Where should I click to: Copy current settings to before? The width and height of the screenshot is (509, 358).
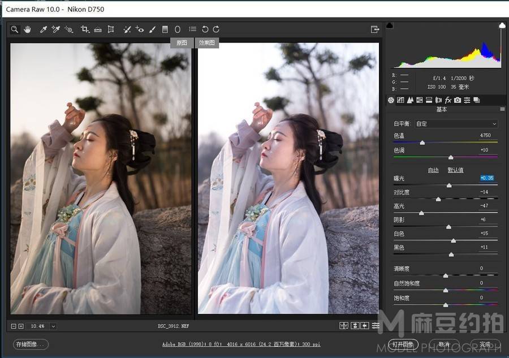[x=365, y=326]
